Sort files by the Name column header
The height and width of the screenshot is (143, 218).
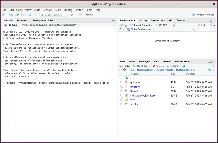tap(149, 74)
